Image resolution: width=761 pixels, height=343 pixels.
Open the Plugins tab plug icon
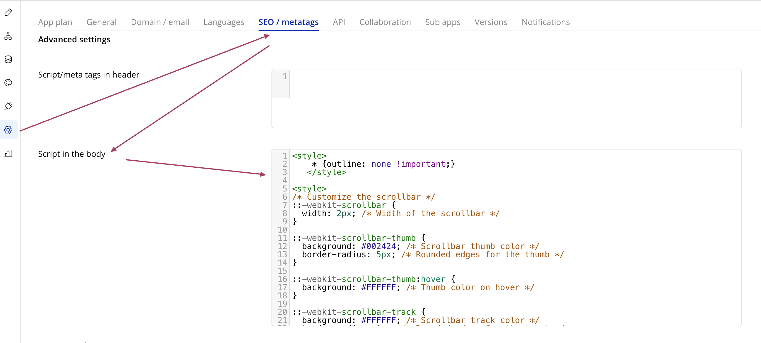click(x=8, y=106)
